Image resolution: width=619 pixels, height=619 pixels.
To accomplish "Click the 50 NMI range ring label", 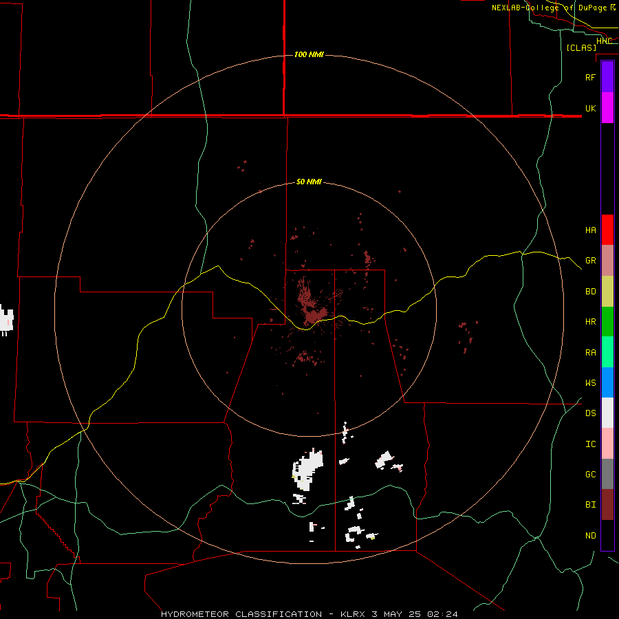I will click(x=309, y=182).
